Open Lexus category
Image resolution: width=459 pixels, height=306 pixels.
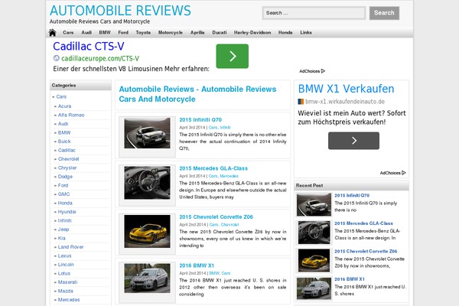[64, 256]
